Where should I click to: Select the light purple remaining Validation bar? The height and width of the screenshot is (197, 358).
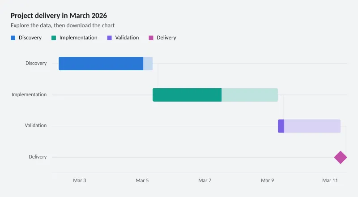pos(312,126)
